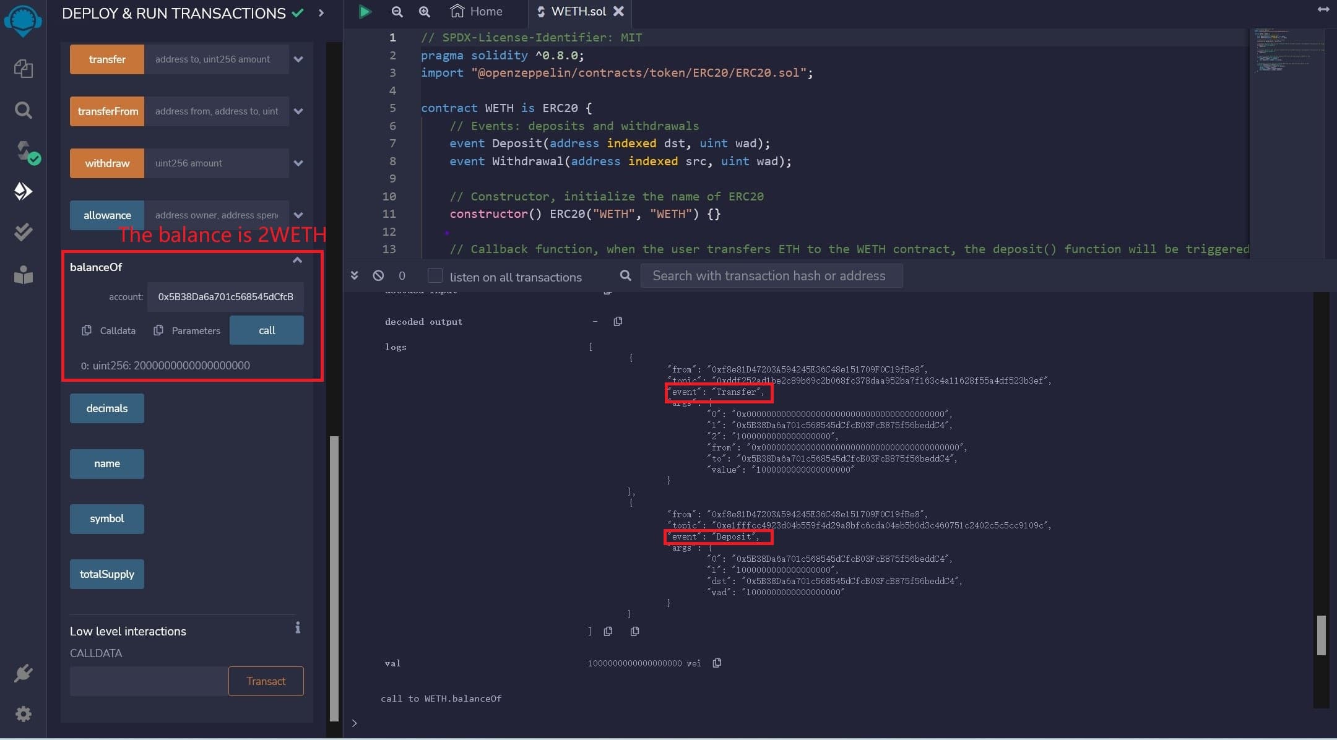Collapse the terminal with double chevron icon
The image size is (1337, 740).
pos(355,275)
